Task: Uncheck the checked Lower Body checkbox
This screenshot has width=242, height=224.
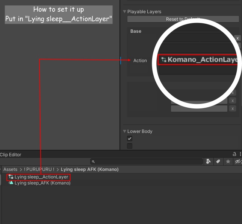Action: tap(130, 139)
